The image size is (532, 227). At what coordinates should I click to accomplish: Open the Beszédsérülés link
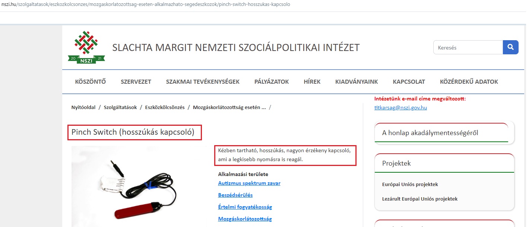pos(235,195)
